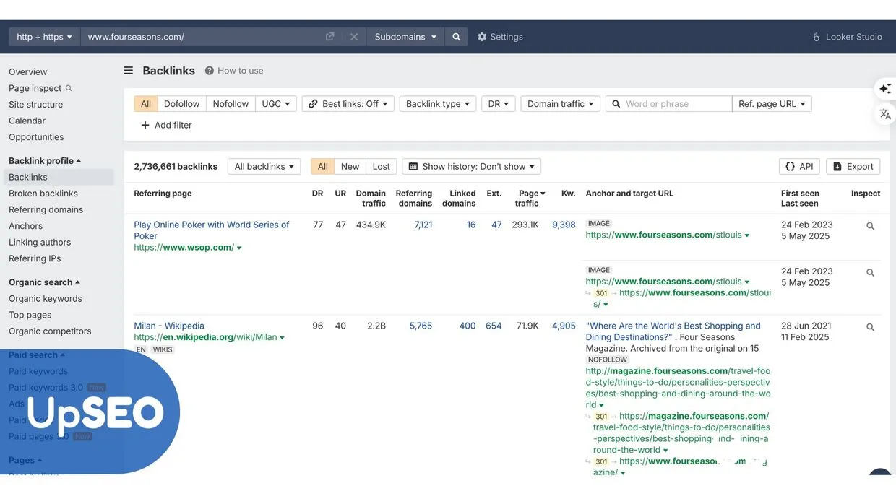
Task: Open Show history: Don't show dropdown
Action: [x=472, y=166]
